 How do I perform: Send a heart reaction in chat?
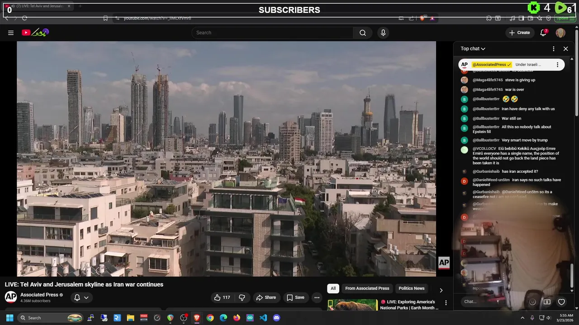pos(561,302)
